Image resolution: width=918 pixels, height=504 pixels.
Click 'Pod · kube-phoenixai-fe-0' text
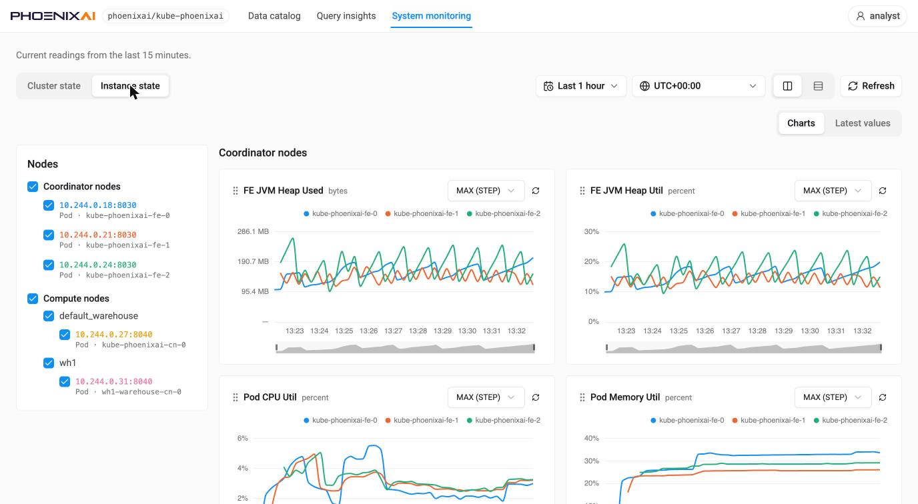click(115, 215)
